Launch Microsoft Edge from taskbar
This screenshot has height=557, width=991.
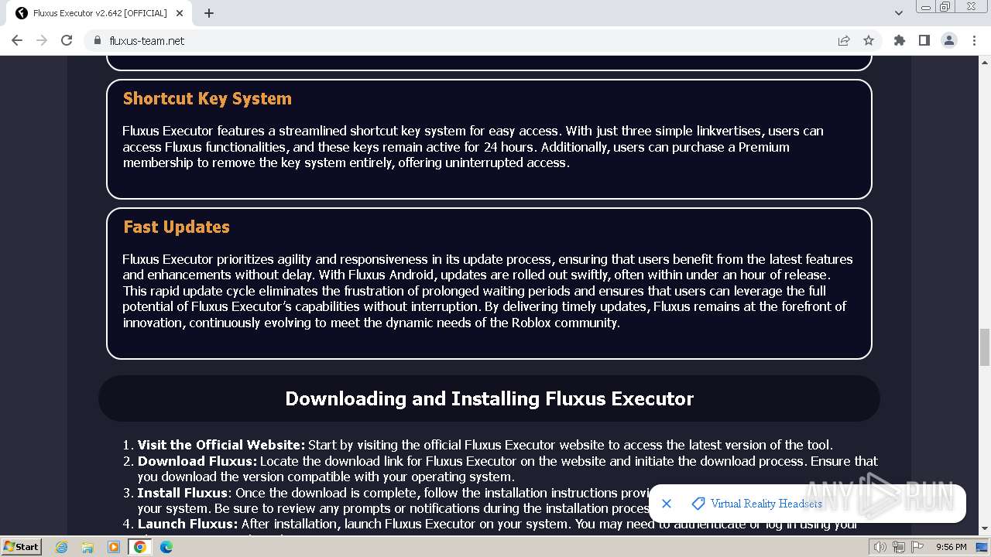(x=166, y=547)
